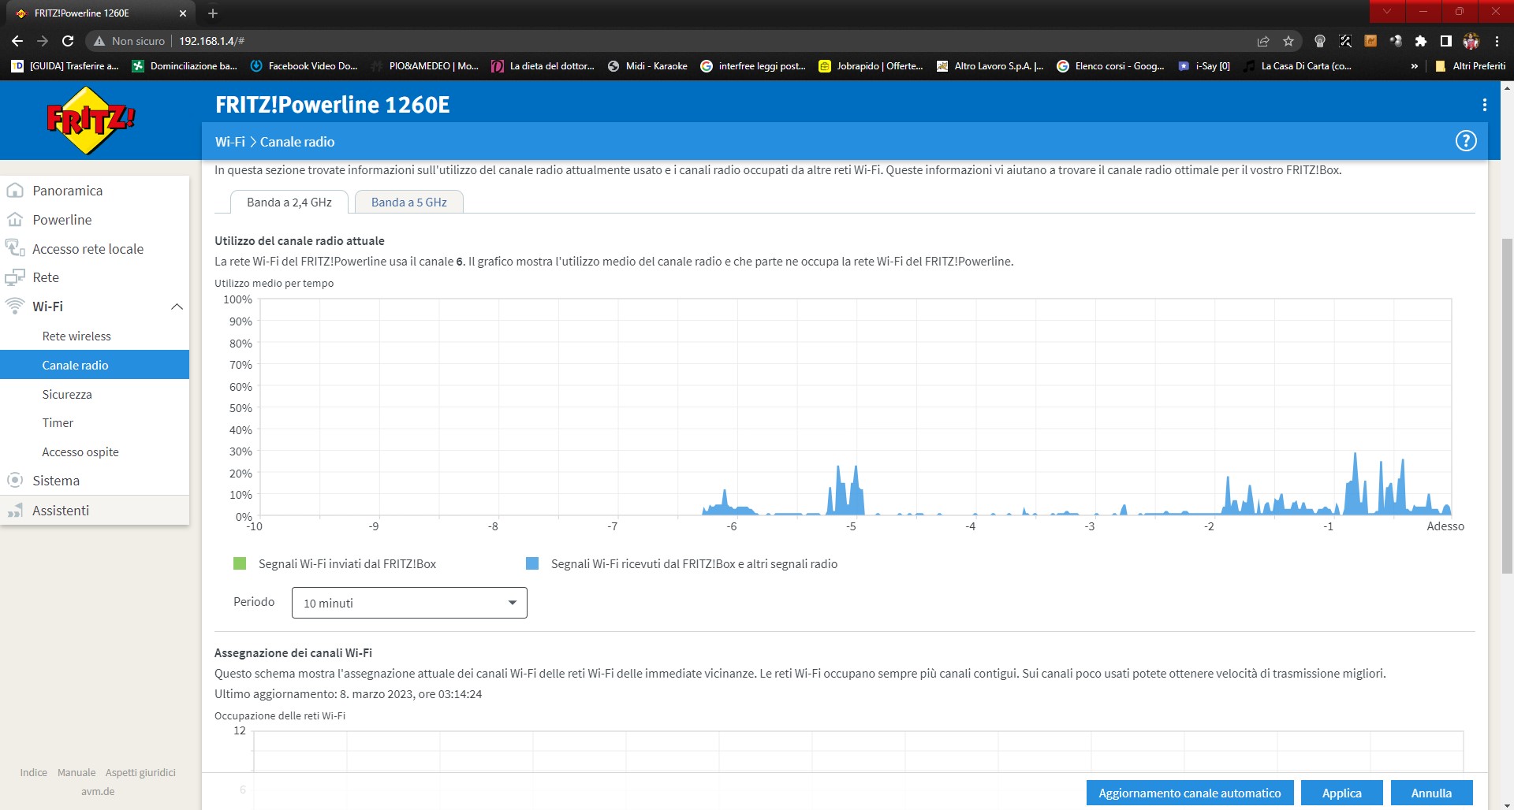Click browser forward arrow
The width and height of the screenshot is (1514, 810).
pos(43,41)
